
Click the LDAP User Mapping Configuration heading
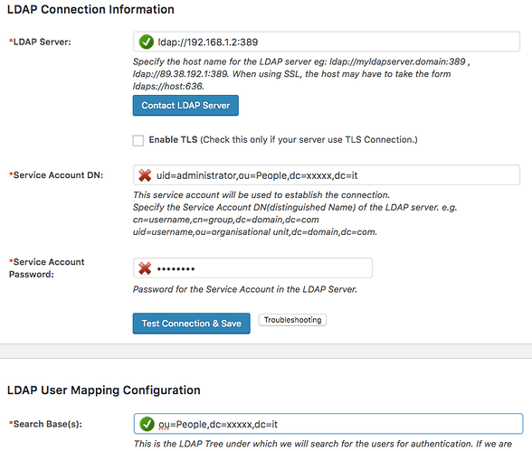click(x=104, y=390)
